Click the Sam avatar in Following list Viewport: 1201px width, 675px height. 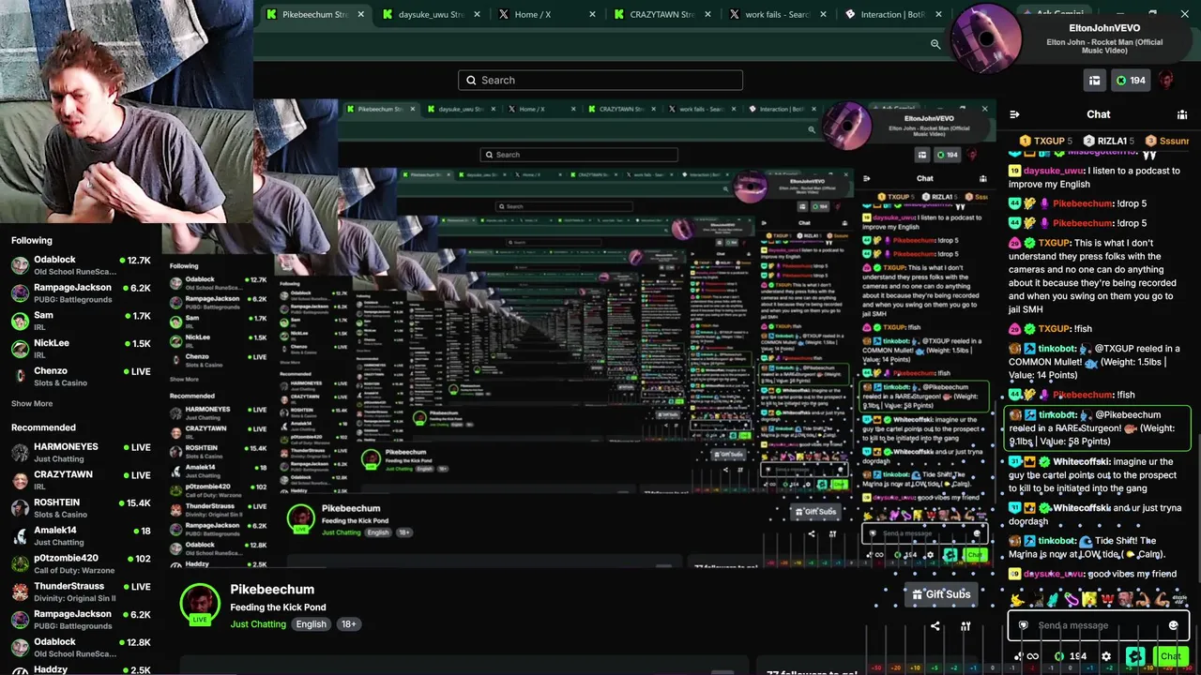(20, 322)
